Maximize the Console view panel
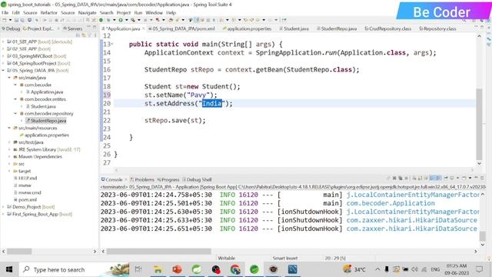The height and width of the screenshot is (277, 492). click(482, 178)
